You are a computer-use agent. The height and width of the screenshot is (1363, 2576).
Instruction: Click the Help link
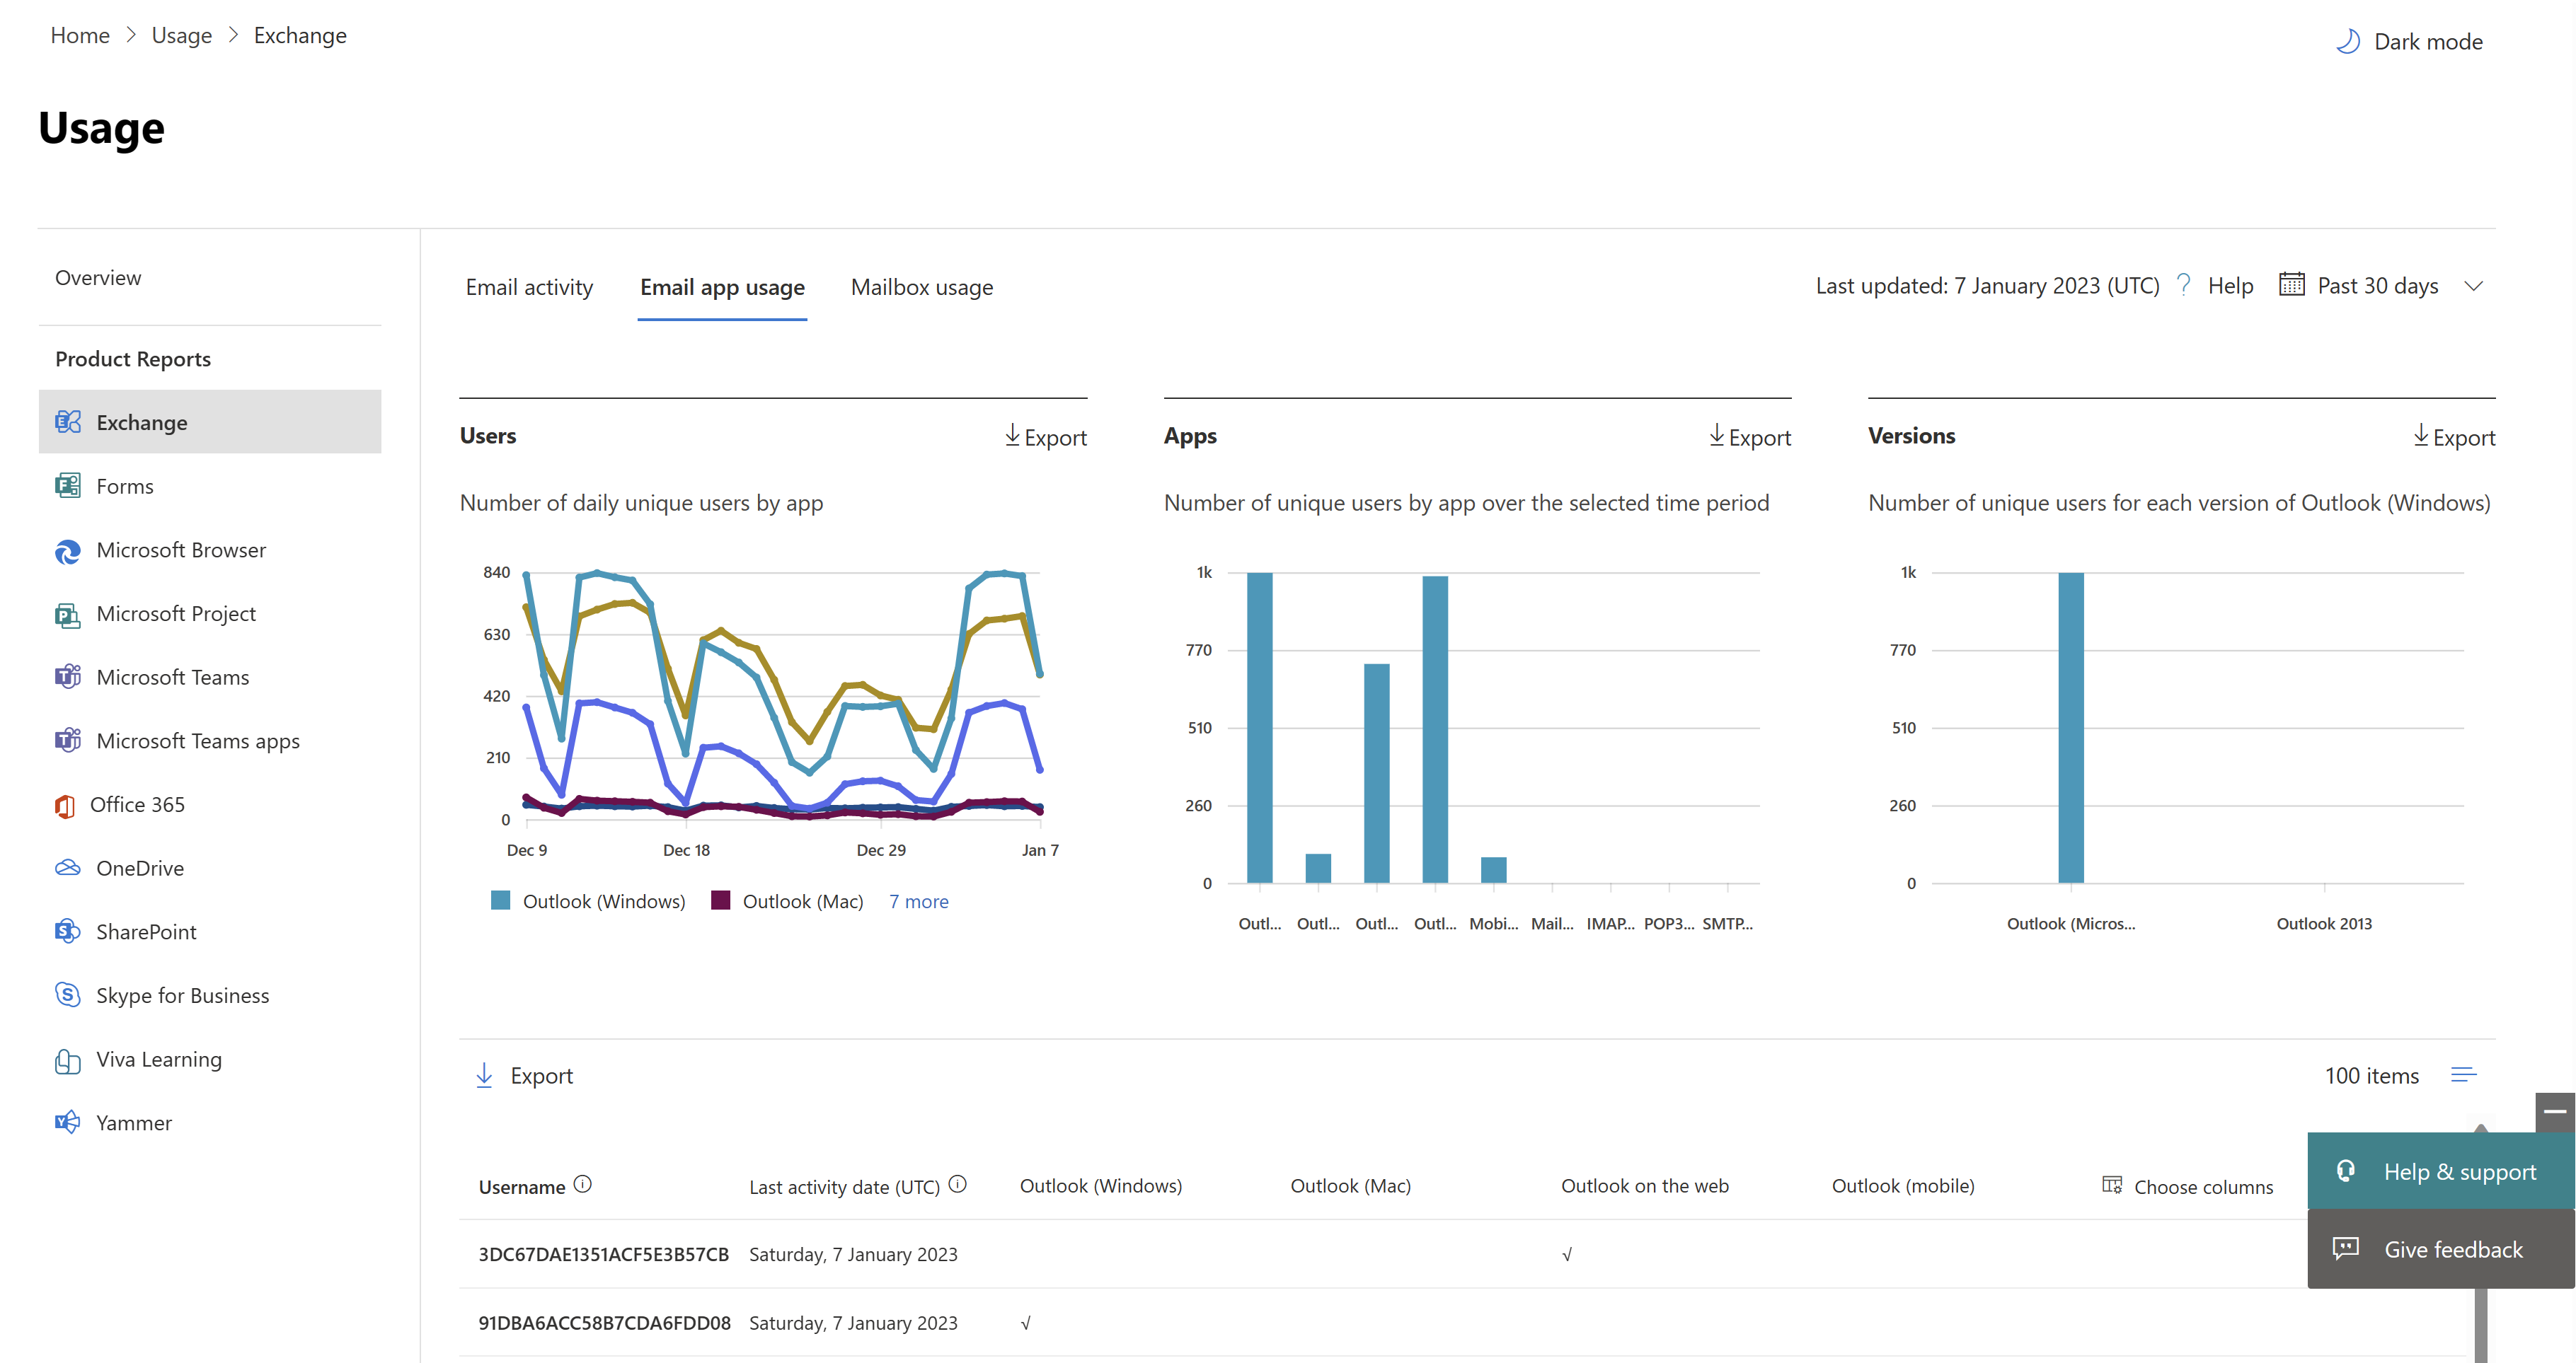coord(2226,284)
